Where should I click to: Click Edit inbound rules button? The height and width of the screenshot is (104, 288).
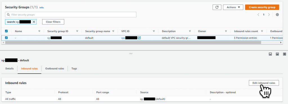click(264, 83)
